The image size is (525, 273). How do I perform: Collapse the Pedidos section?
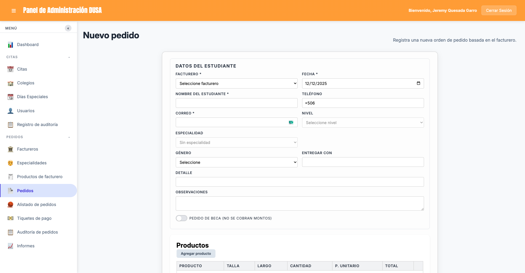click(69, 137)
